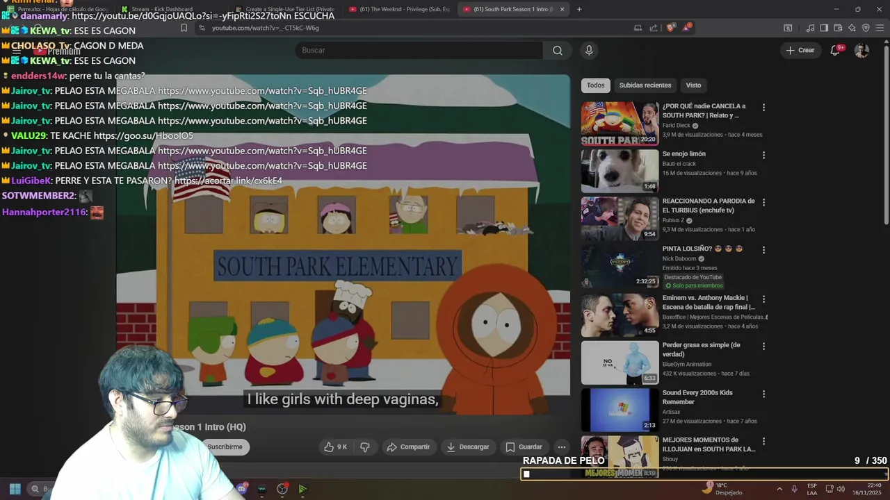Click the Guardar save button
890x500 pixels.
[x=524, y=447]
